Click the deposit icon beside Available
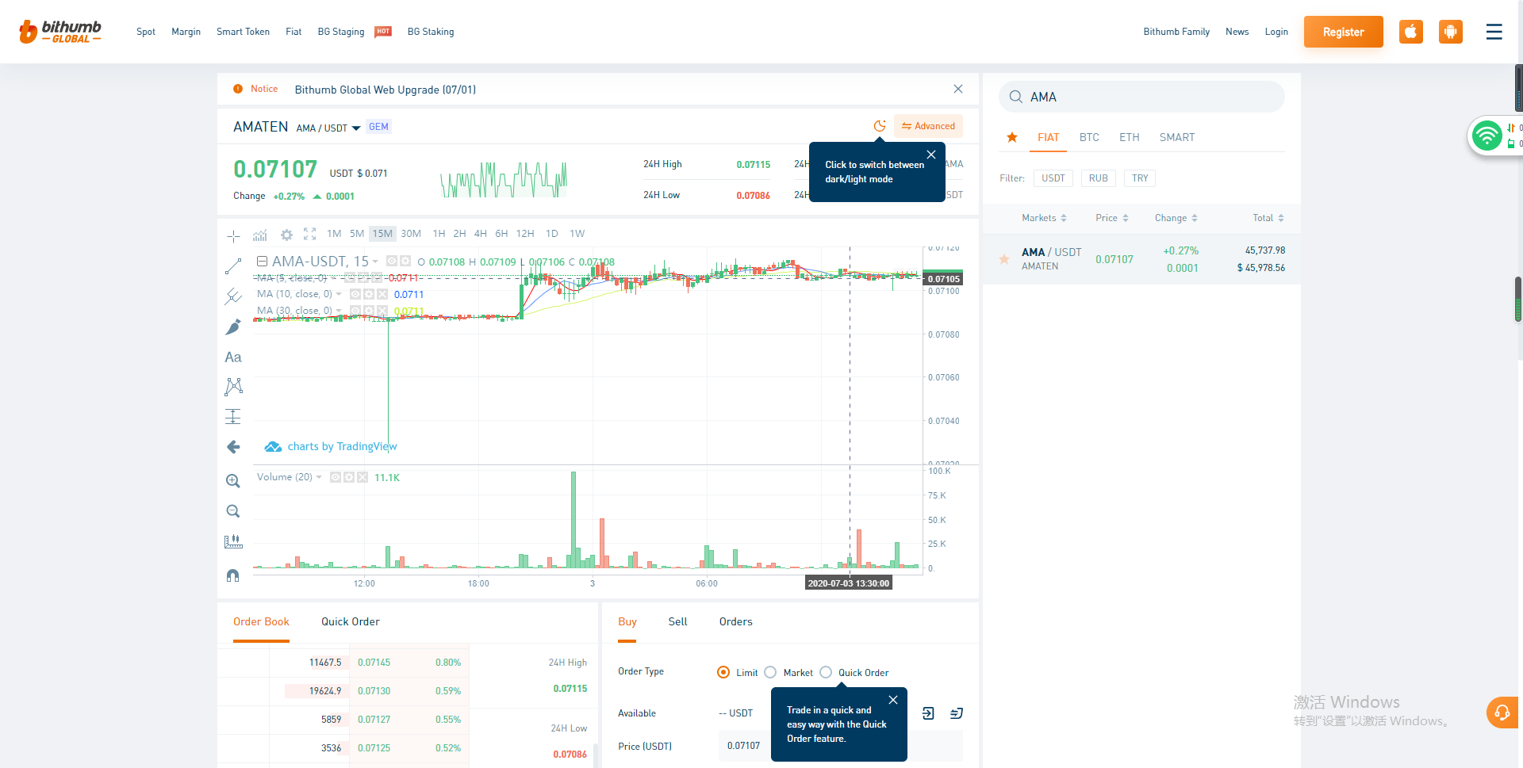Image resolution: width=1523 pixels, height=768 pixels. click(928, 713)
